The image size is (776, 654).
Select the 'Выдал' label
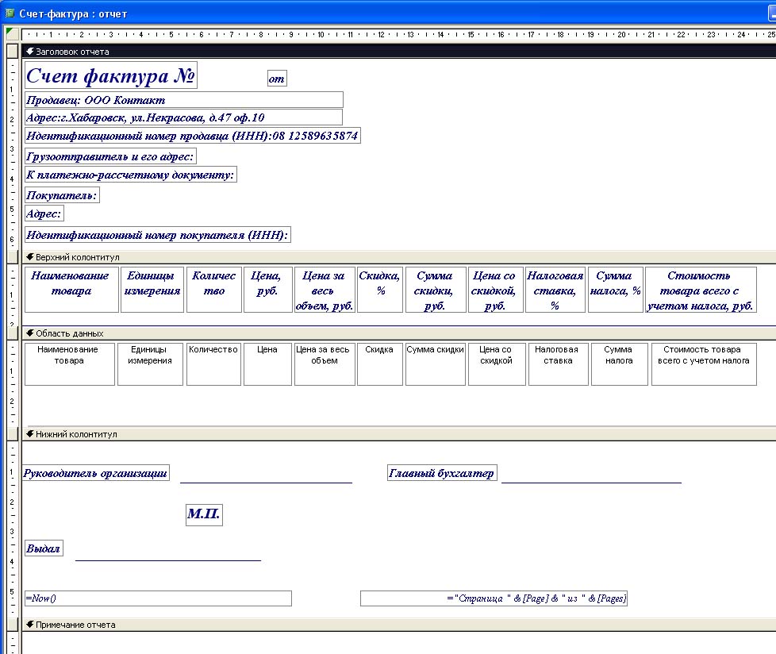pyautogui.click(x=44, y=548)
